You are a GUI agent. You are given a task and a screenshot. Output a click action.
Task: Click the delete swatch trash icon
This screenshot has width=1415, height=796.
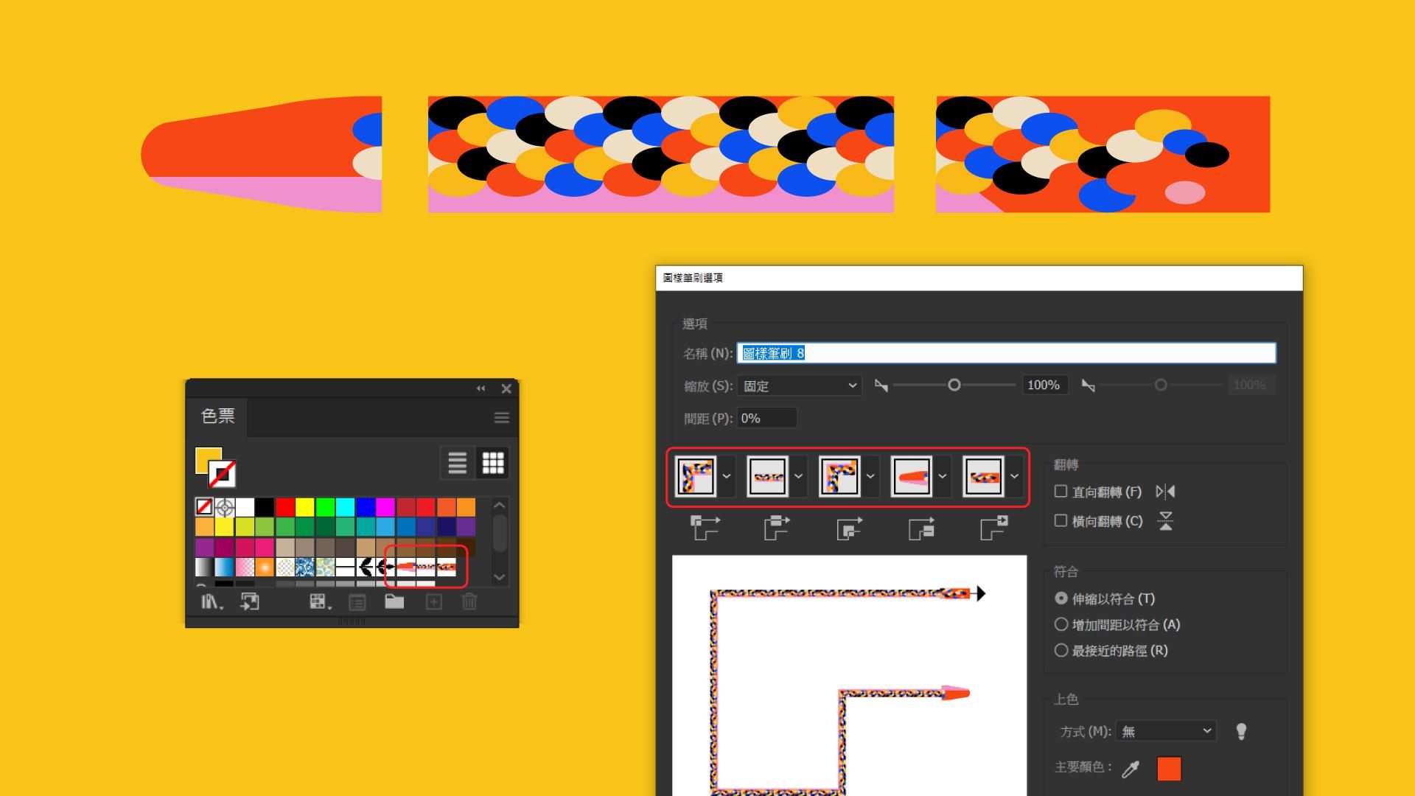point(469,602)
